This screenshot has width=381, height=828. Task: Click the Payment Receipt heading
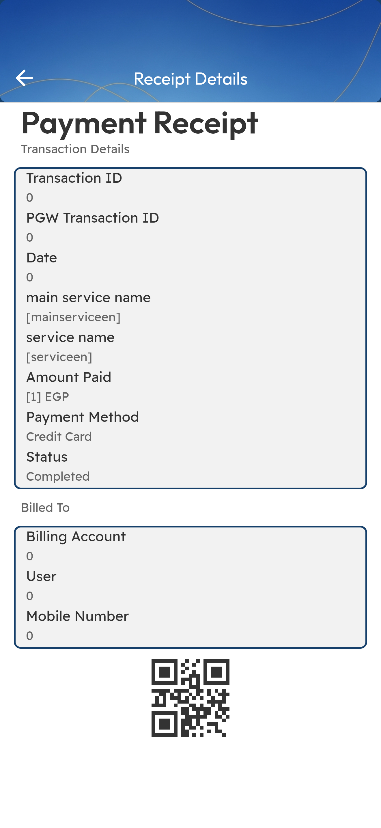coord(140,124)
